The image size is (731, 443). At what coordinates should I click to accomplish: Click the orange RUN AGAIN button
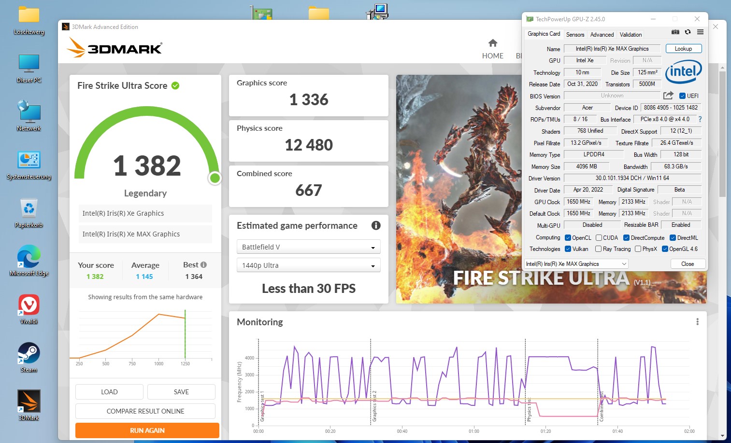[x=147, y=430]
